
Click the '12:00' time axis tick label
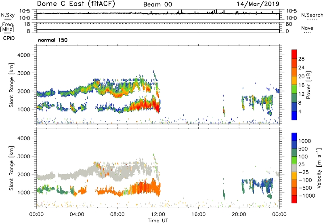pos(158,215)
